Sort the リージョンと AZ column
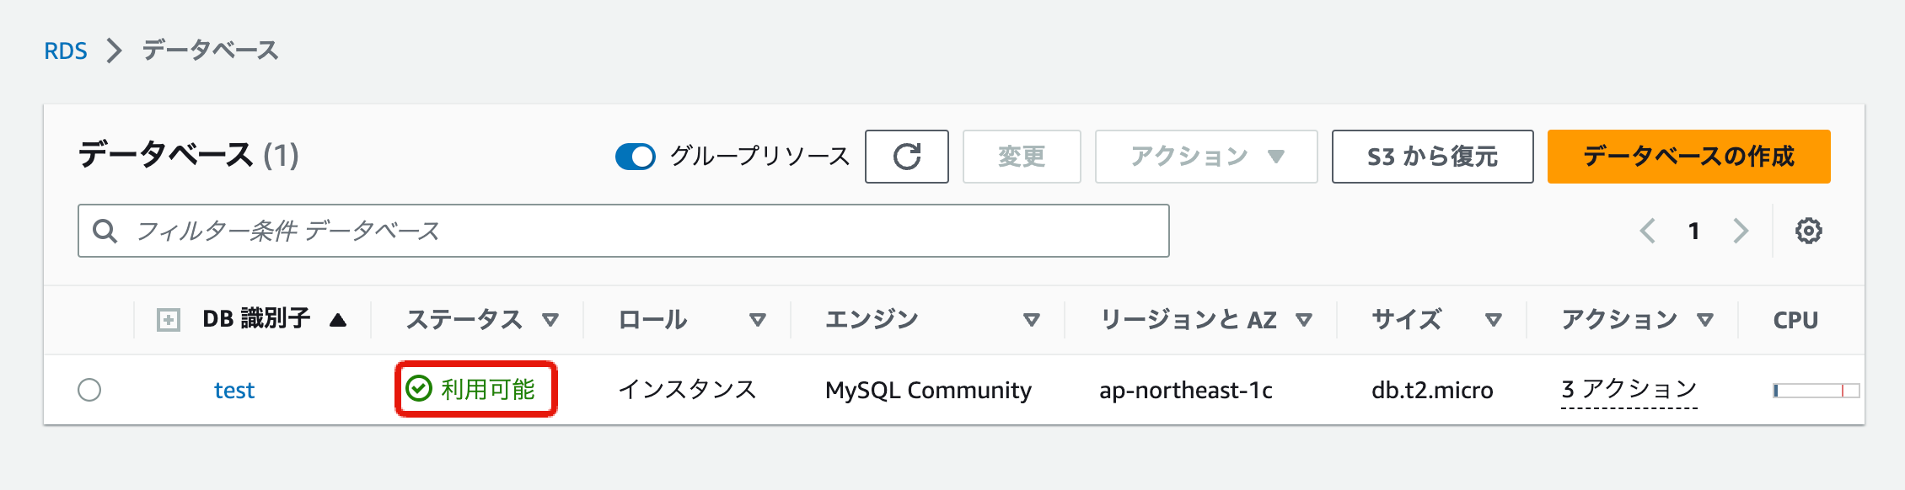1905x490 pixels. 1304,320
